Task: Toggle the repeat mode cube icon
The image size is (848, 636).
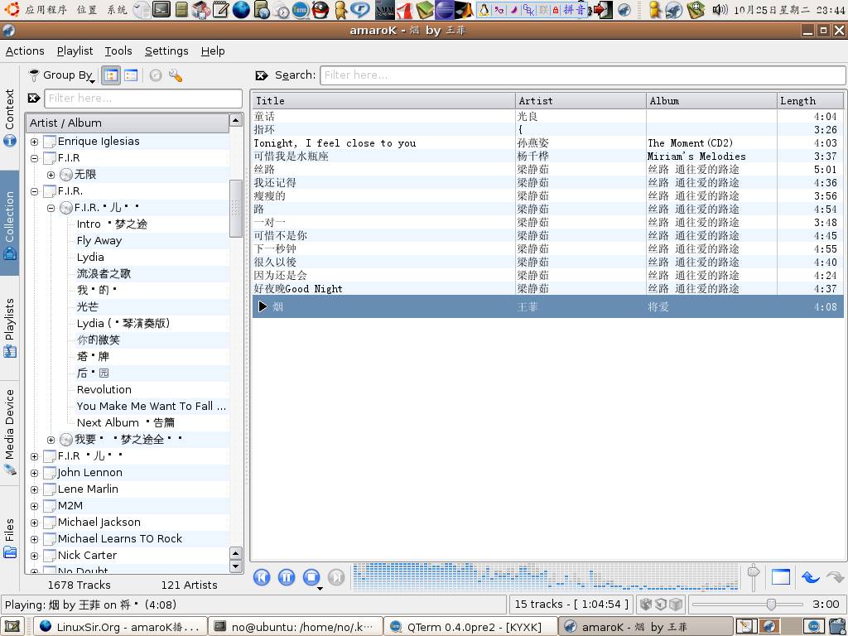Action: click(x=660, y=604)
